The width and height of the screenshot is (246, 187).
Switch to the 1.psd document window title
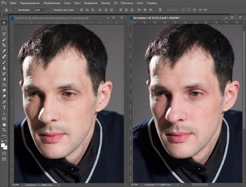pyautogui.click(x=52, y=18)
